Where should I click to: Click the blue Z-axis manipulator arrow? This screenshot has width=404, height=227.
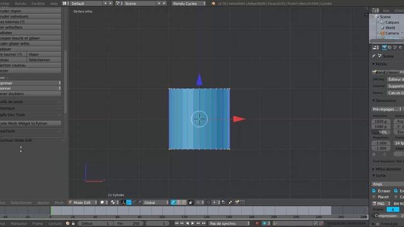[x=199, y=79]
